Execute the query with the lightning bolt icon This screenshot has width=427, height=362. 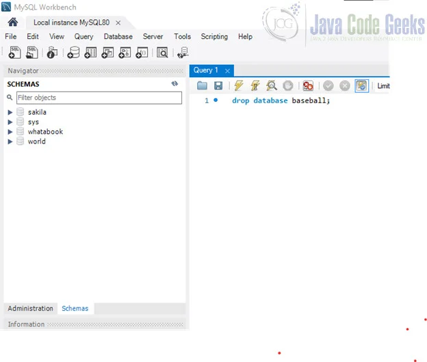239,85
